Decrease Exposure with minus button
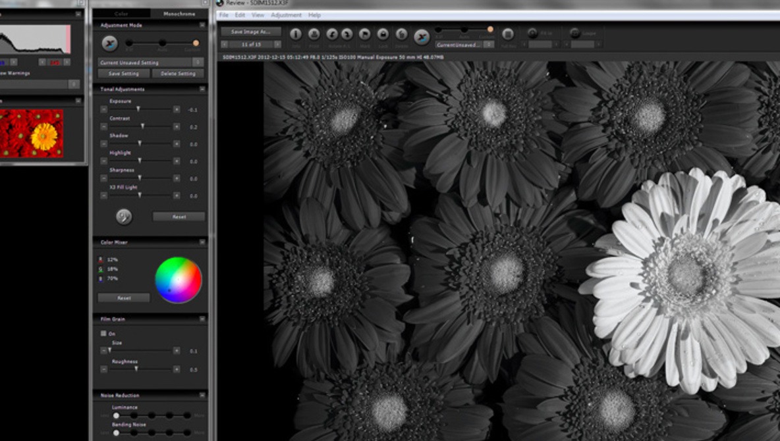Viewport: 780px width, 441px height. 103,109
